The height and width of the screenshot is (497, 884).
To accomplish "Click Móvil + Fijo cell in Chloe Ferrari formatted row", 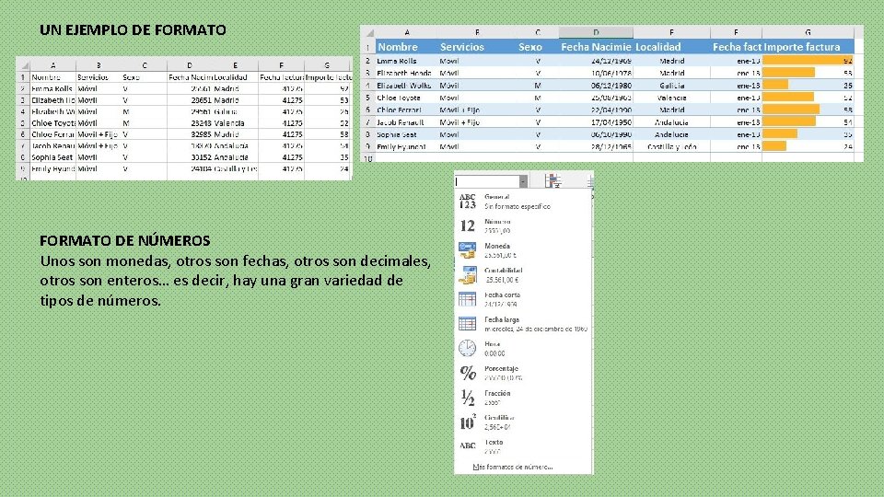I will click(x=477, y=110).
